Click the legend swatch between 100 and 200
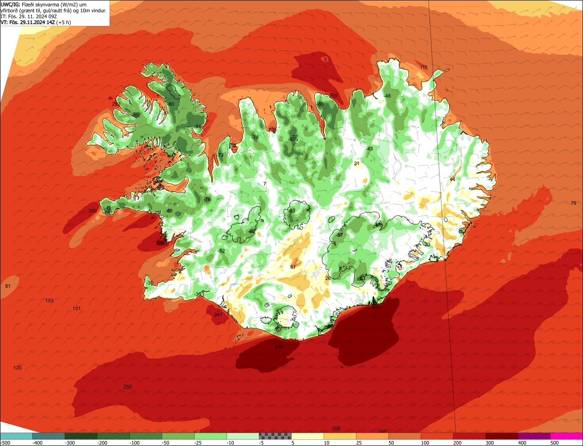The height and width of the screenshot is (446, 583). [437, 436]
